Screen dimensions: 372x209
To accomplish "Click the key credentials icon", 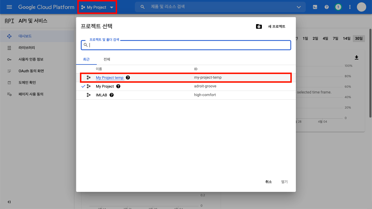I will click(x=9, y=59).
